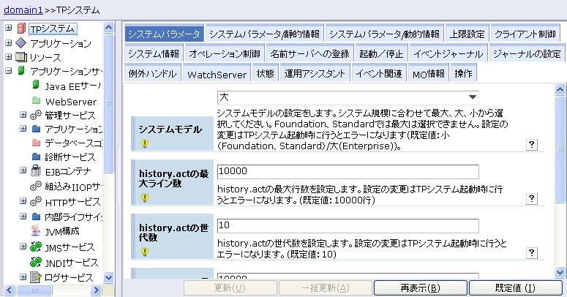Click the TPシステム server icon in the tree
Viewport: 567px width, 297px height.
(20, 29)
